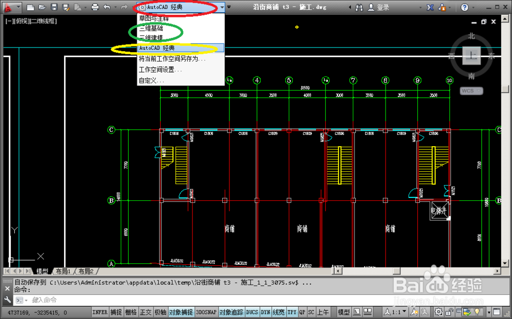Image resolution: width=512 pixels, height=319 pixels.
Task: Open the status bar application menu arrow
Action: tap(489, 312)
